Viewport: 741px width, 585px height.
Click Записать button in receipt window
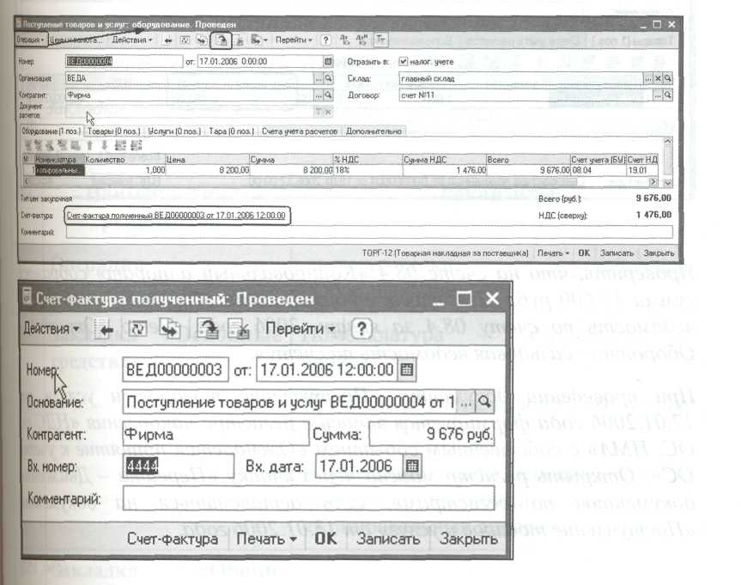(616, 253)
